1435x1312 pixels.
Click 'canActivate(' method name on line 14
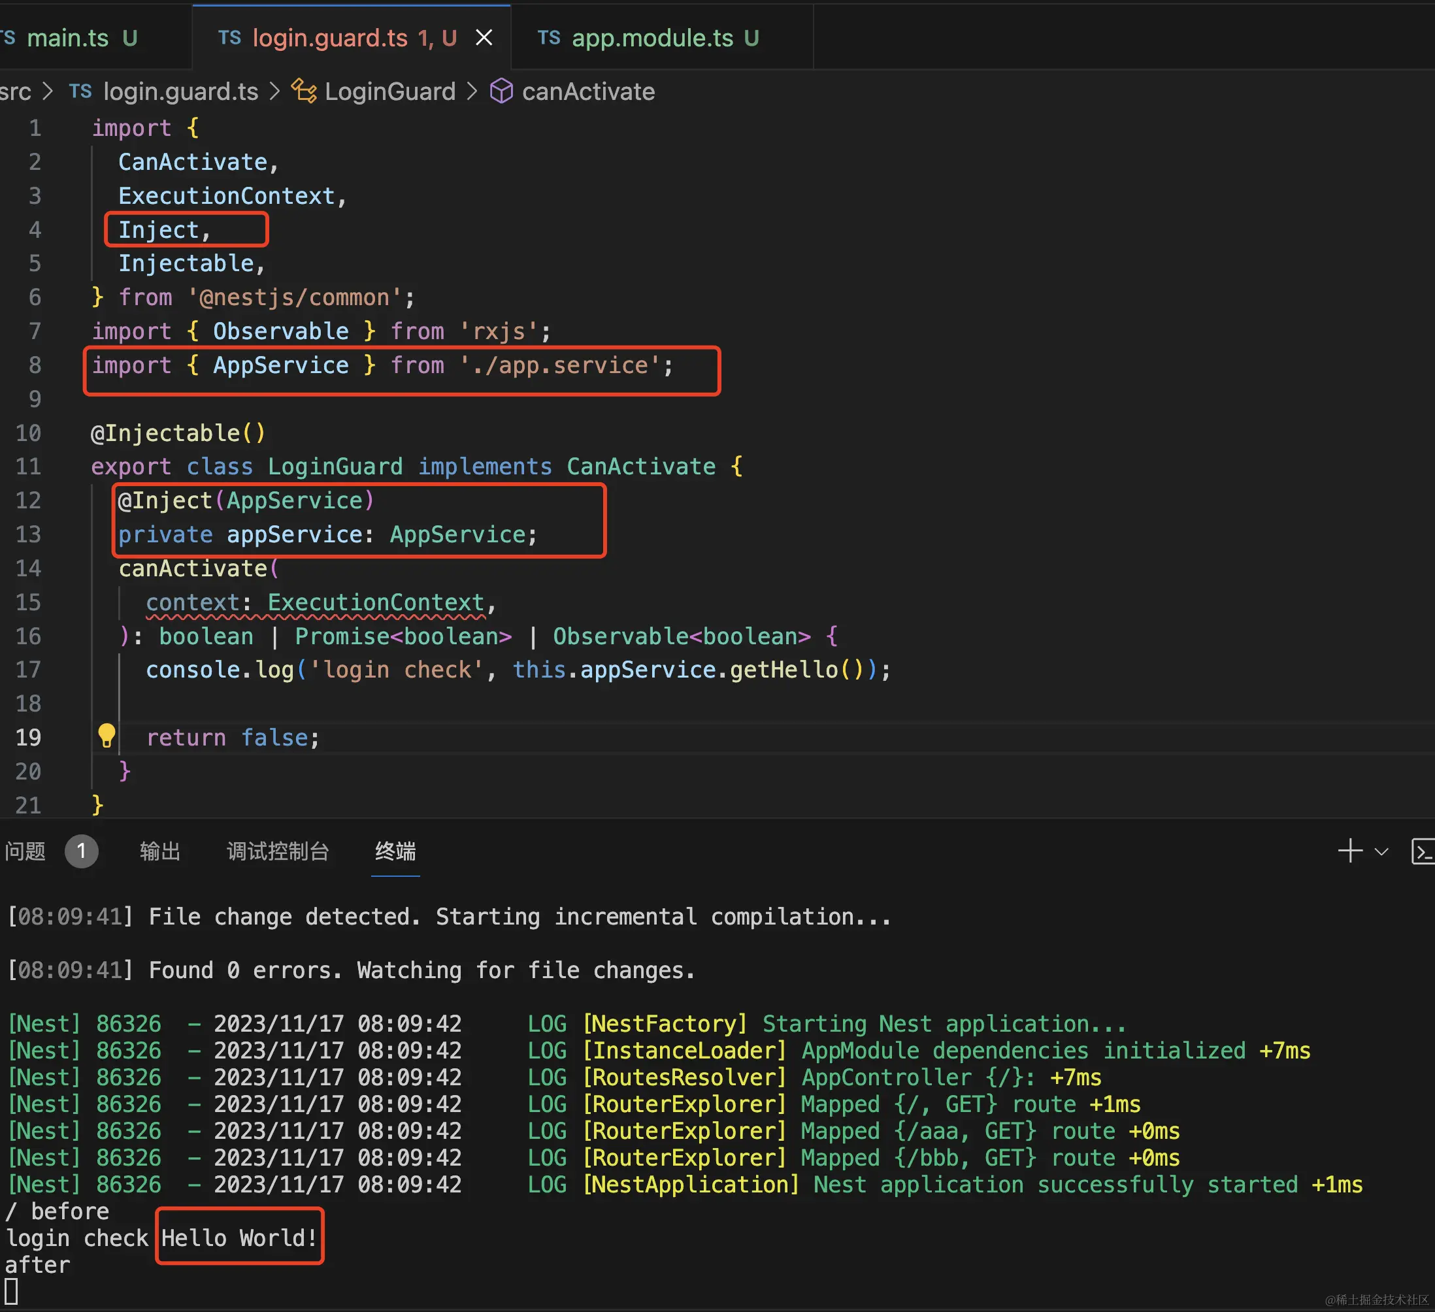click(x=199, y=569)
